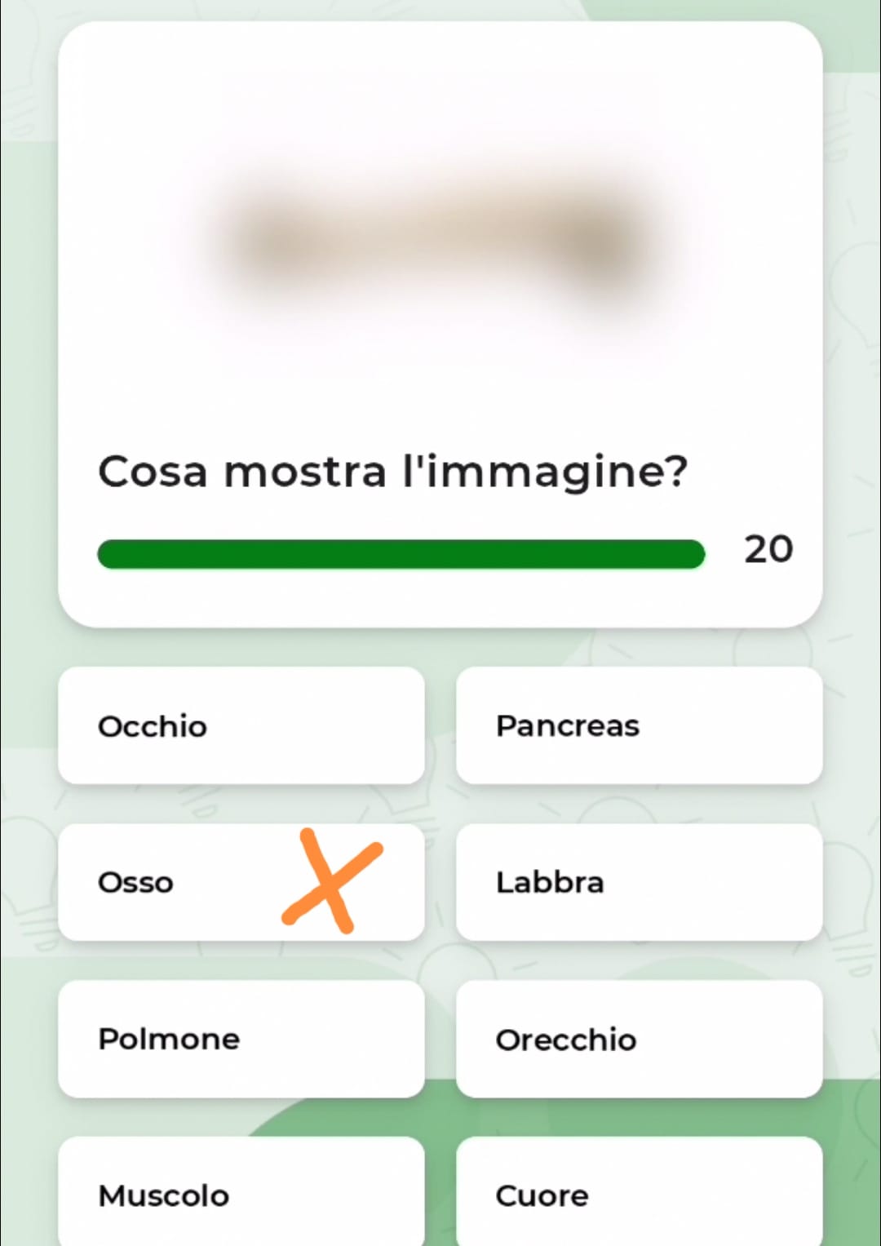
Task: Pick the answer meaning 'muscle' in Italian
Action: coord(241,1194)
